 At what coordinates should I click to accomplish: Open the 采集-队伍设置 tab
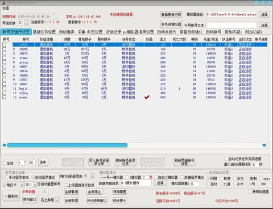[x=90, y=32]
